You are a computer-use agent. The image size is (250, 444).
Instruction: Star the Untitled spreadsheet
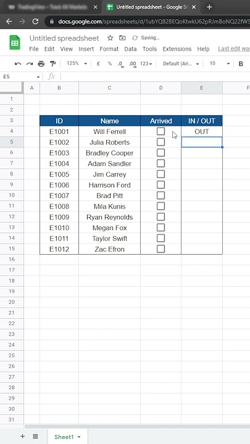point(110,38)
